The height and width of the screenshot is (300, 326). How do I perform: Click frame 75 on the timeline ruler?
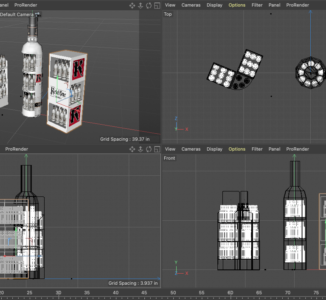point(316,293)
